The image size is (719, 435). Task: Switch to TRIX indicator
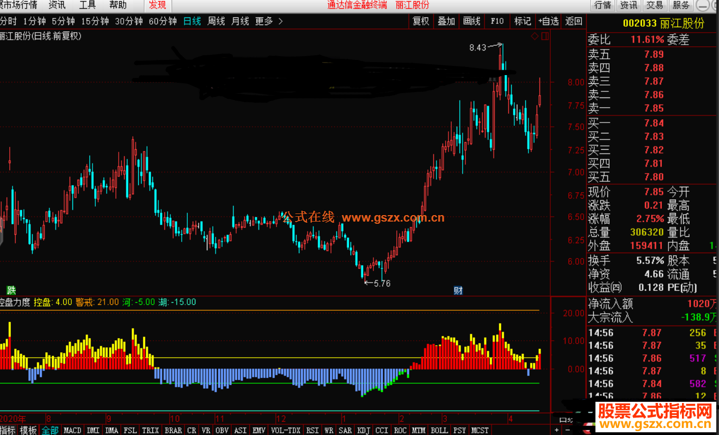tap(150, 430)
